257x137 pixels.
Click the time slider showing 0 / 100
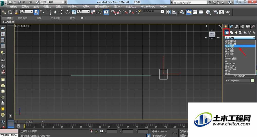(x=29, y=122)
